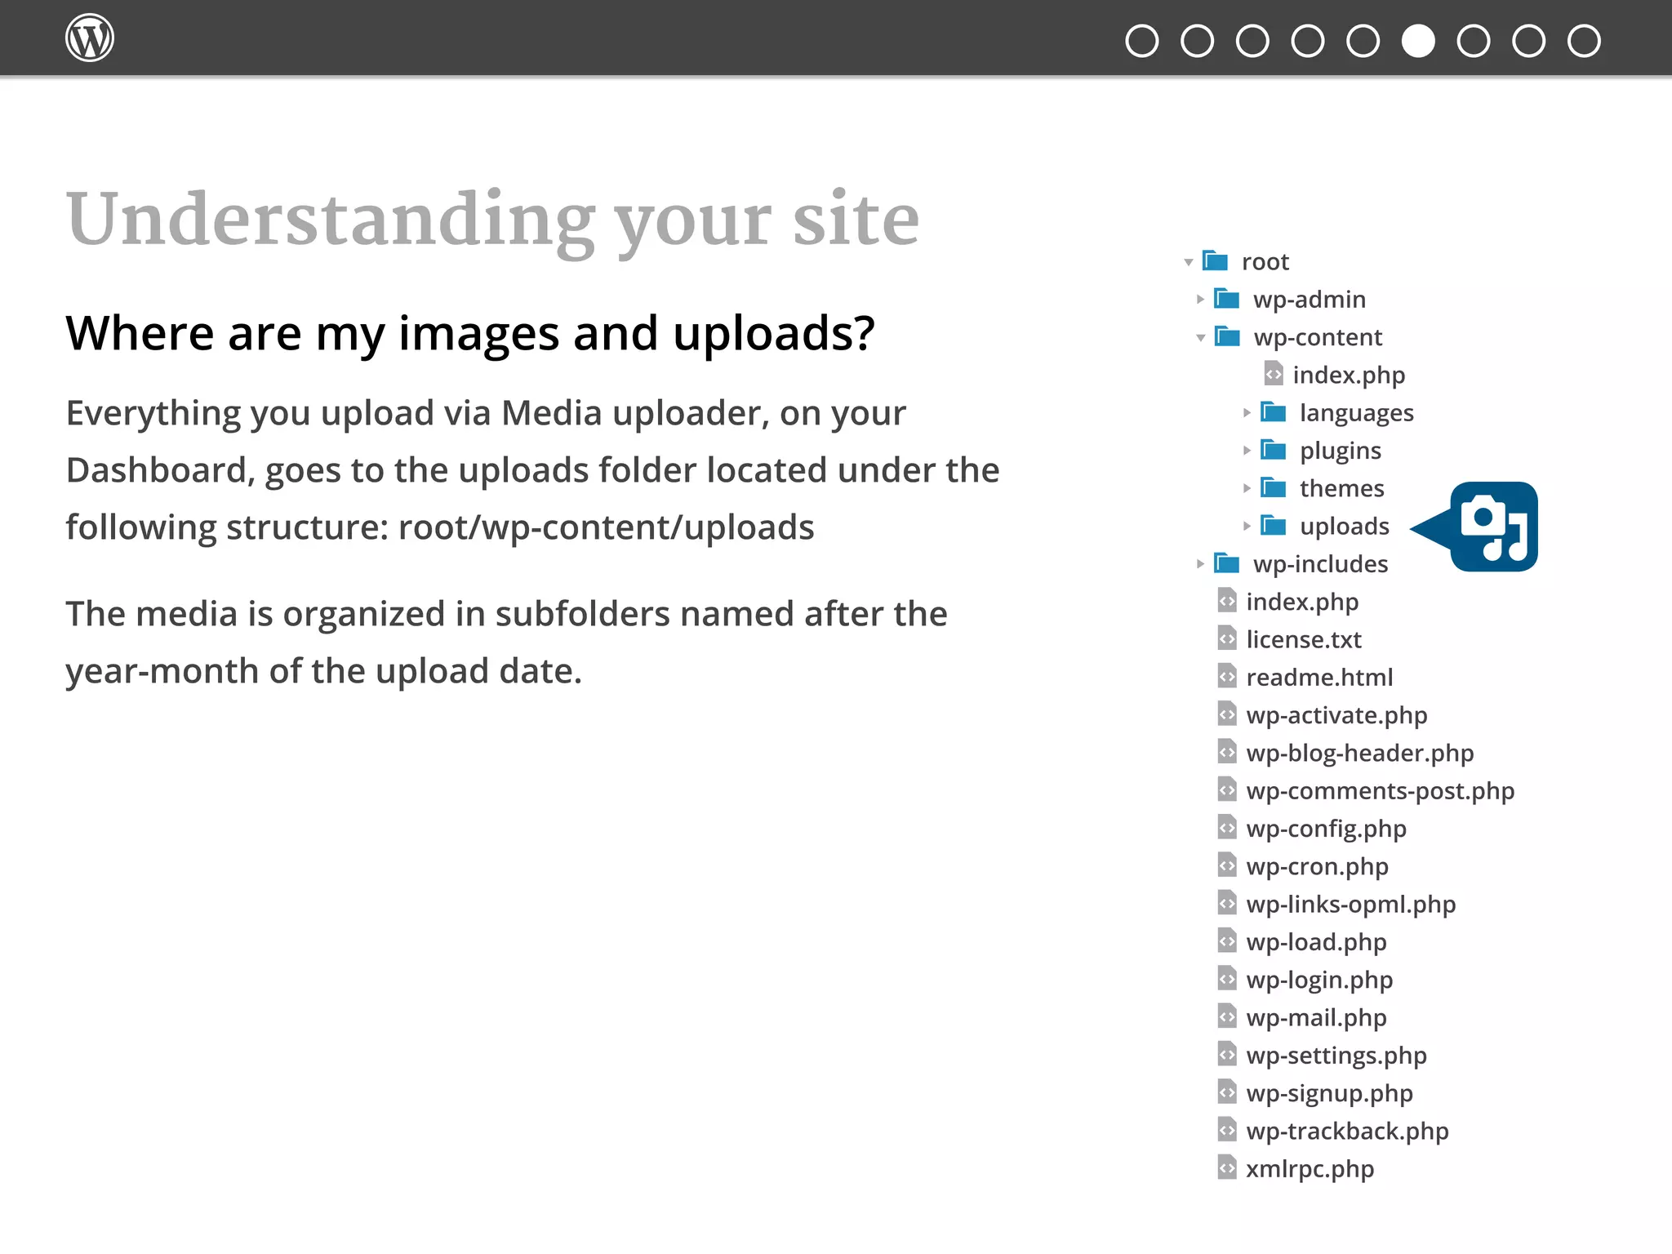The height and width of the screenshot is (1254, 1672).
Task: Select the seventh slide indicator circle
Action: 1474,41
